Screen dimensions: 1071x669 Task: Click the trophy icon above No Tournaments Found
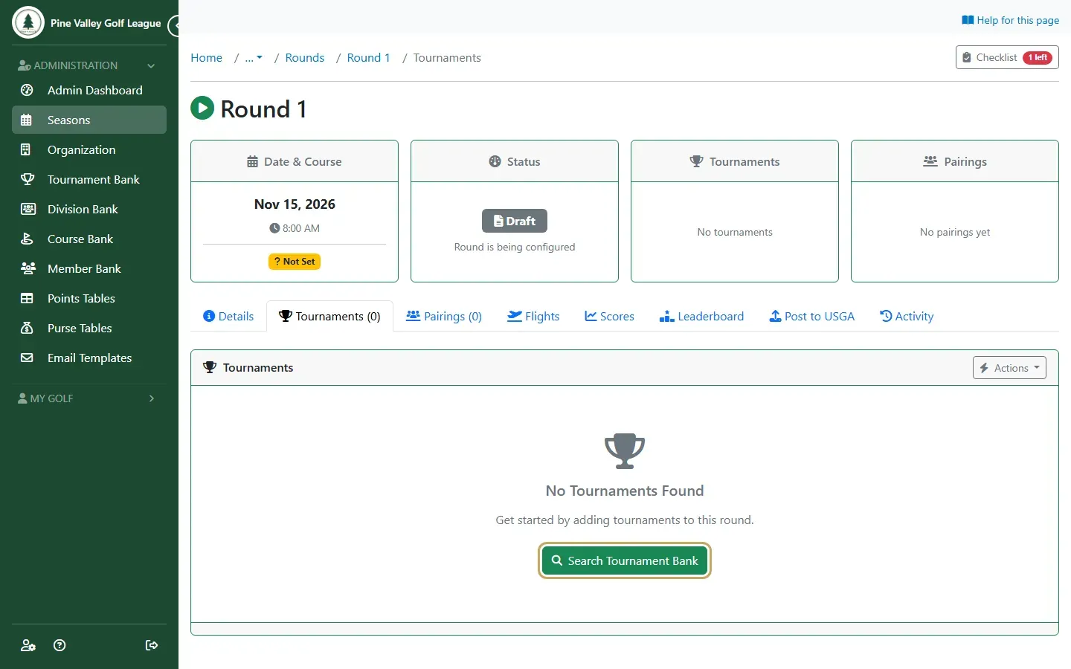625,450
